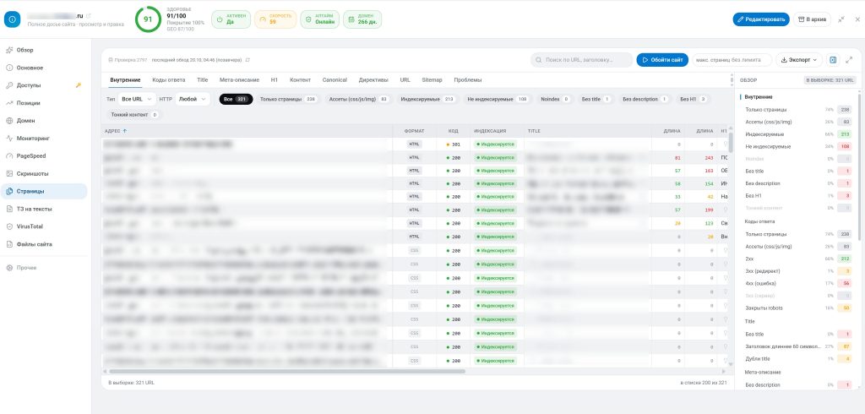This screenshot has height=414, width=865.
Task: Open 3xx (редирект) row in overview panel
Action: (x=797, y=271)
